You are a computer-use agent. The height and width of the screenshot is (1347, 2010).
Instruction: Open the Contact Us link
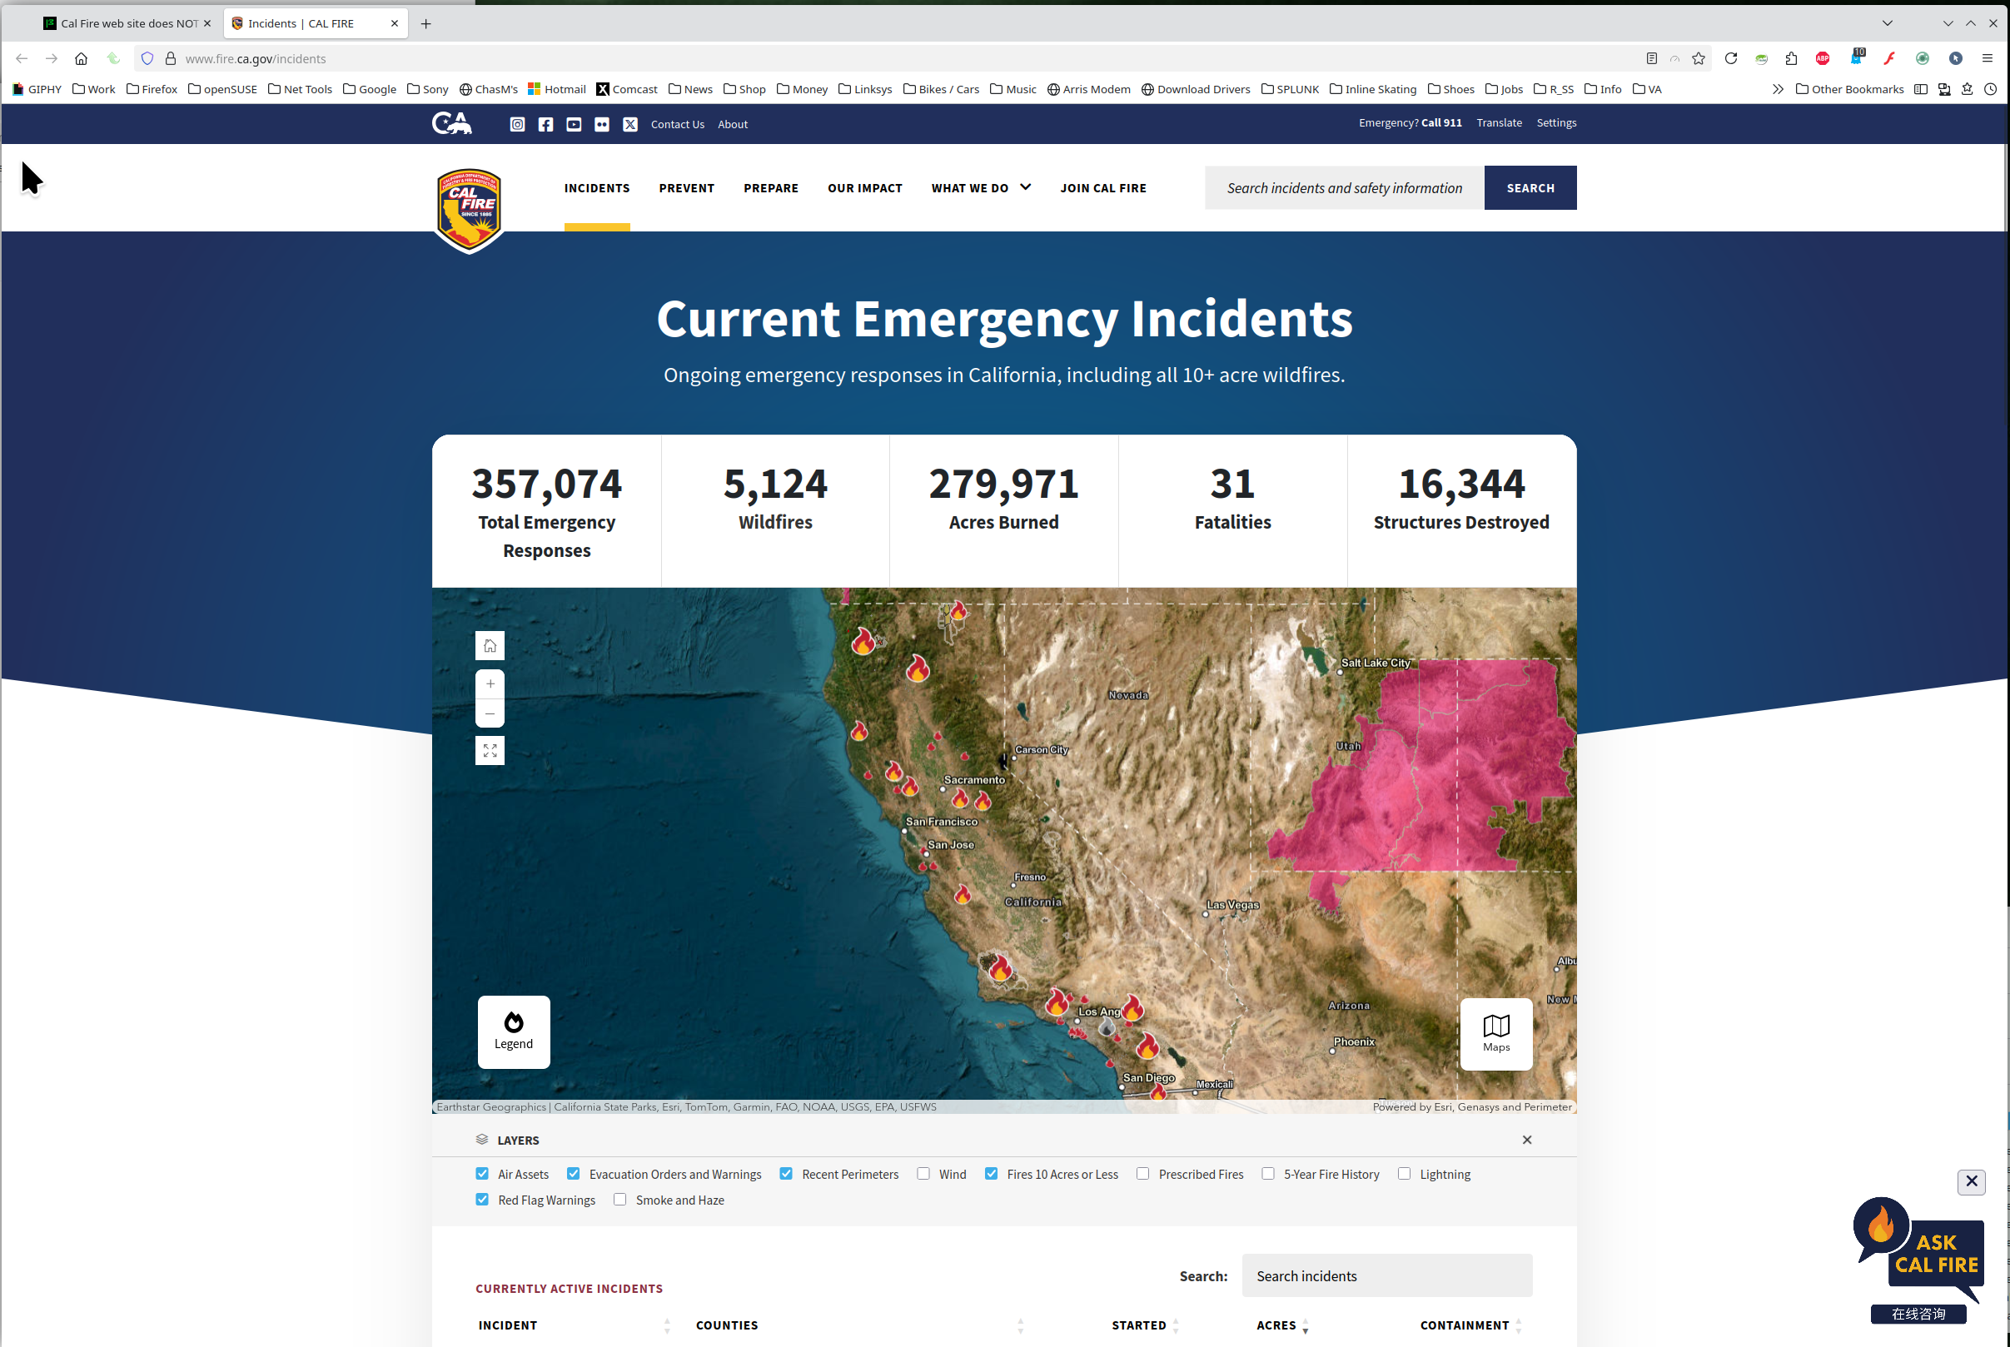point(677,125)
